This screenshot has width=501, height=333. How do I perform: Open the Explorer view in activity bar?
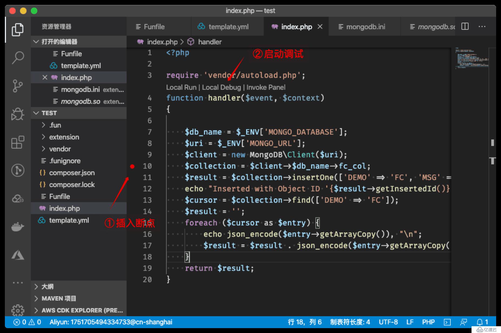(x=18, y=29)
